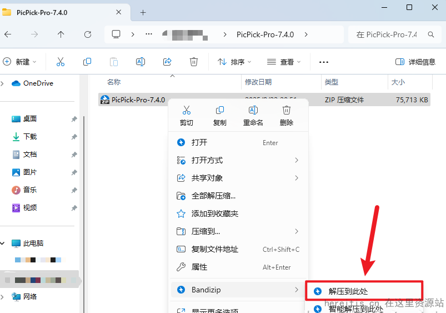This screenshot has width=446, height=313.
Task: Open the 排序 (Sort) dropdown
Action: click(234, 62)
